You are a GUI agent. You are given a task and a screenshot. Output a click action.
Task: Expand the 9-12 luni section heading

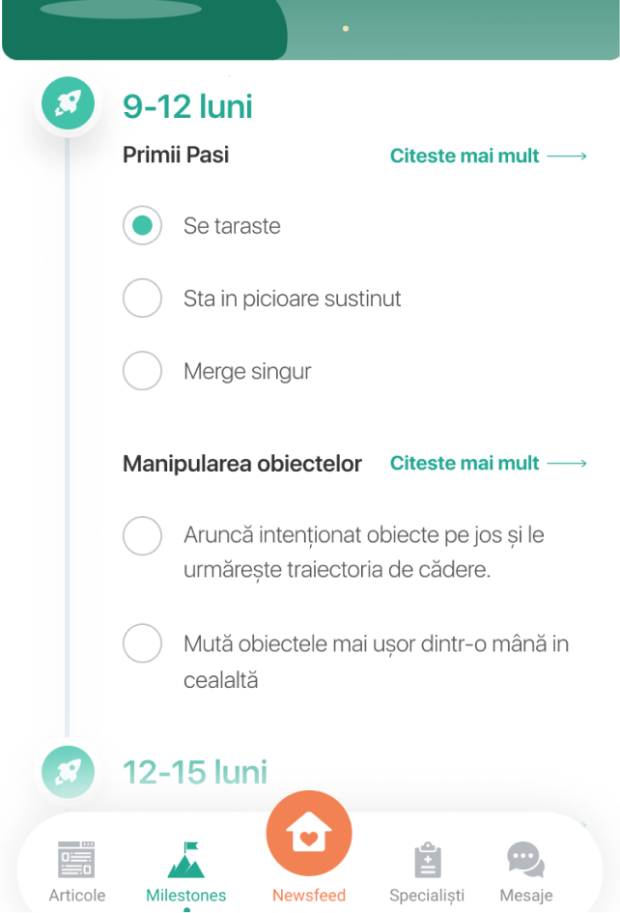click(x=187, y=105)
